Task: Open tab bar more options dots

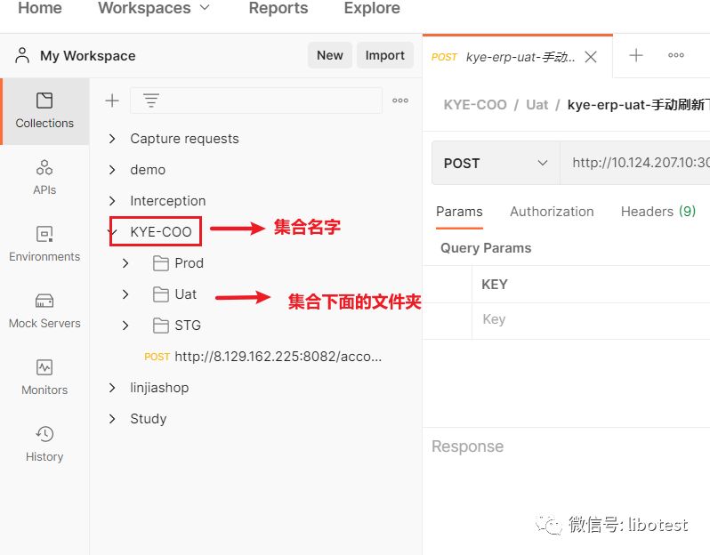Action: [675, 55]
